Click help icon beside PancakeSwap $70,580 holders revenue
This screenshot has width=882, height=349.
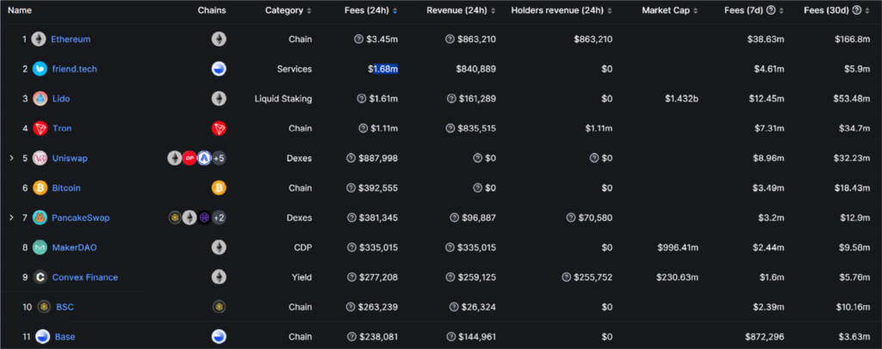pyautogui.click(x=571, y=217)
